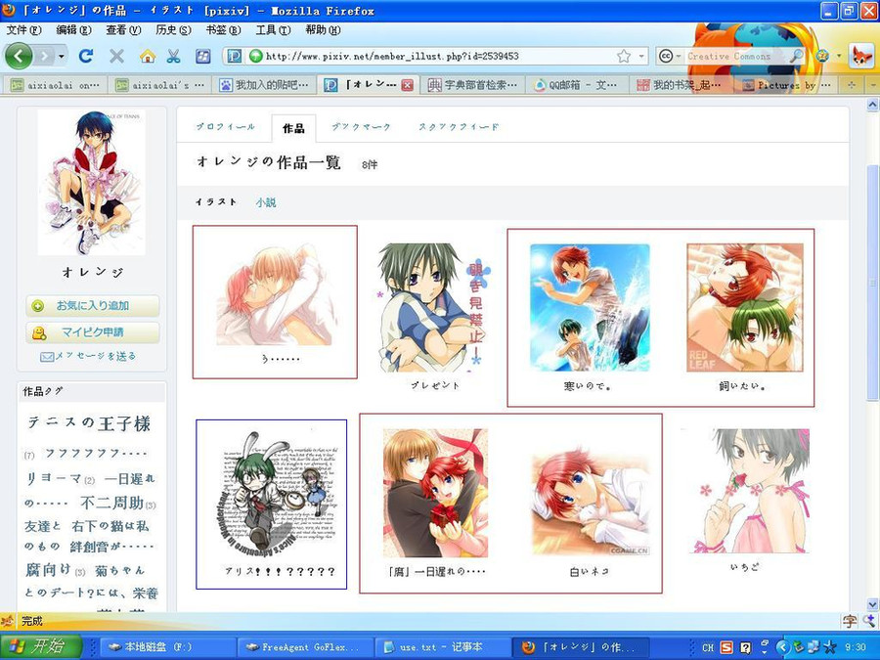The height and width of the screenshot is (660, 880).
Task: Open the back/forward history dropdown arrow
Action: tap(62, 56)
